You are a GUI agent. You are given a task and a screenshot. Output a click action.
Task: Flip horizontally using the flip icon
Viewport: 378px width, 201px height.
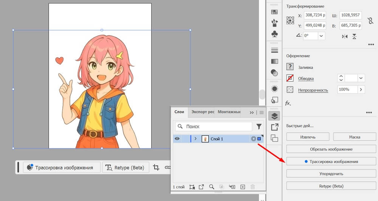tap(344, 36)
